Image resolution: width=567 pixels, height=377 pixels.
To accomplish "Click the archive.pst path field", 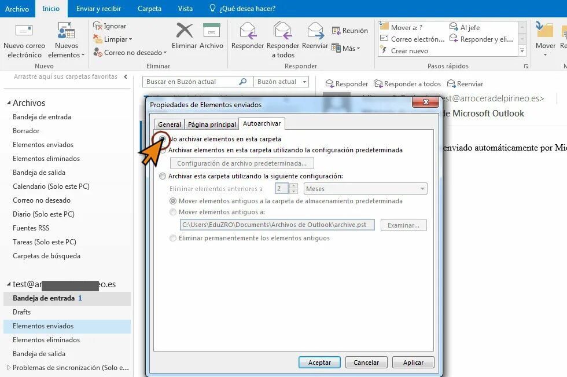I will click(x=277, y=225).
